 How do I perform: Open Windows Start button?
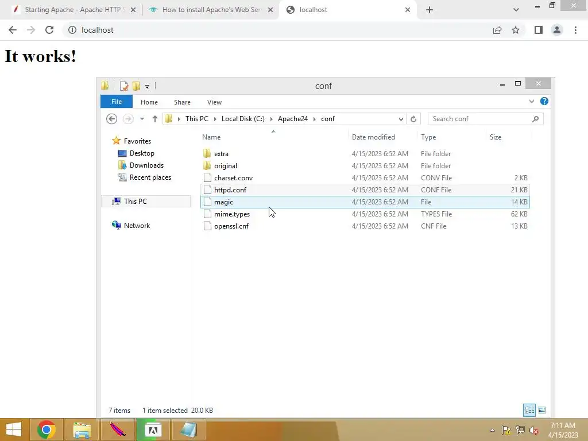tap(14, 430)
